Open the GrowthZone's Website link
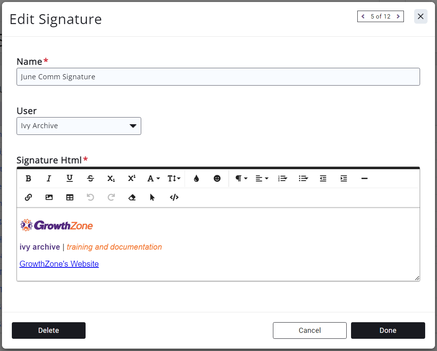 (x=59, y=264)
